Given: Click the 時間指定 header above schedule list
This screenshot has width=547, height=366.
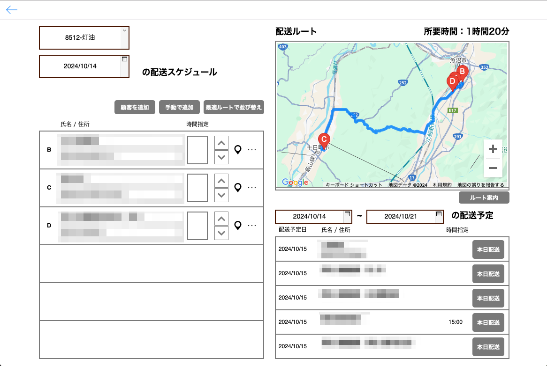Looking at the screenshot, I should pyautogui.click(x=198, y=124).
